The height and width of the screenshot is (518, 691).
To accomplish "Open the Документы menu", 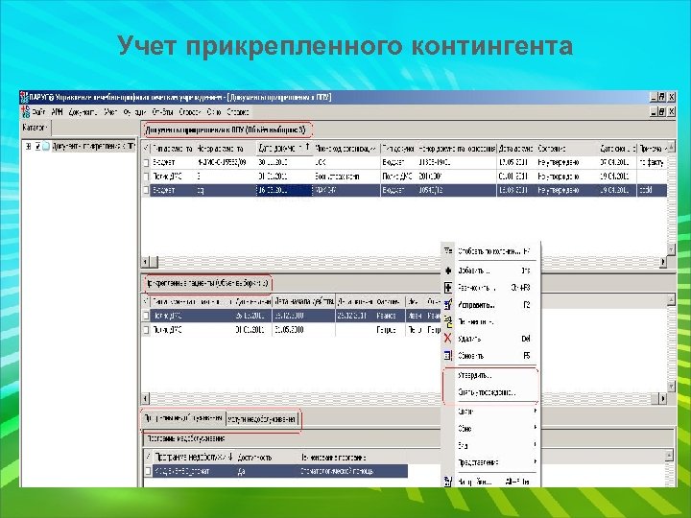I will tap(83, 112).
